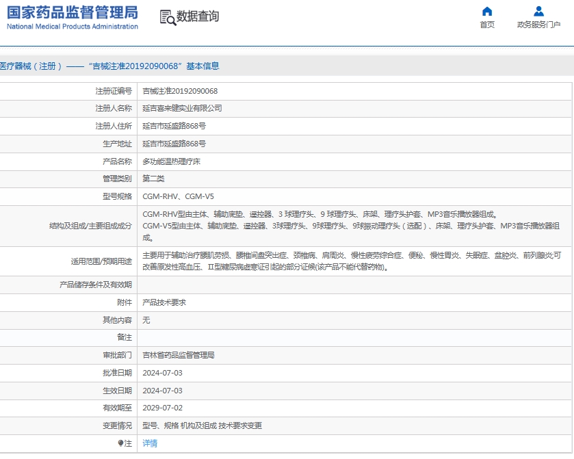Go to 首页 home link
This screenshot has width=574, height=459.
[x=487, y=25]
